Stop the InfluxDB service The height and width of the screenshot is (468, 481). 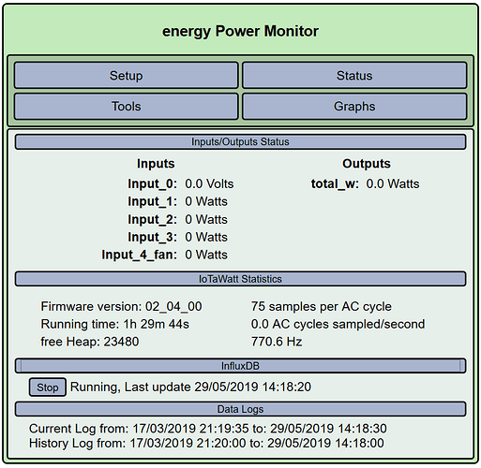pos(48,388)
